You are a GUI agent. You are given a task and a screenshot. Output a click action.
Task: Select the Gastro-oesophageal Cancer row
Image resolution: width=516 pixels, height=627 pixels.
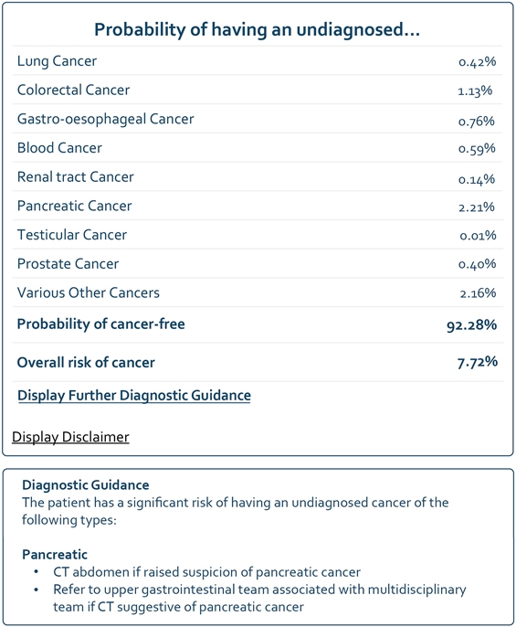click(x=258, y=119)
